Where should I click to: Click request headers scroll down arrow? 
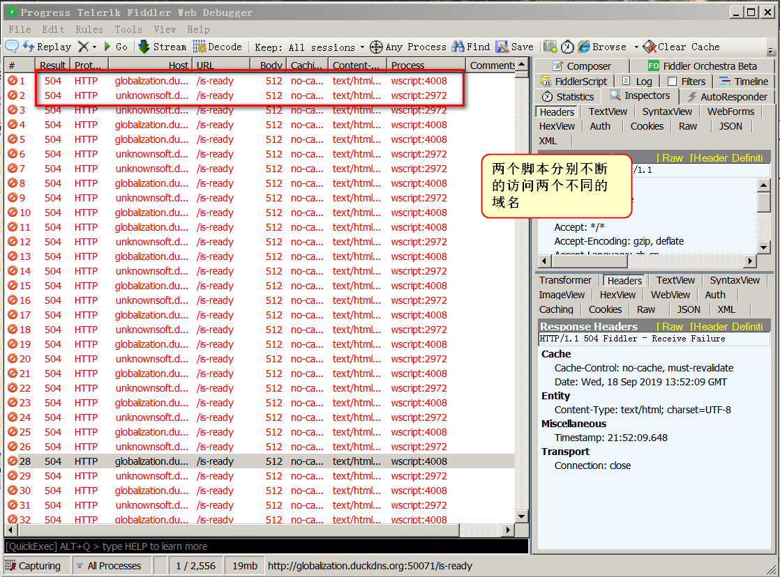click(763, 247)
